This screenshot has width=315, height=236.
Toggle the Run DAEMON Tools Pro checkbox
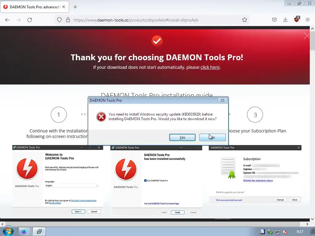(x=145, y=180)
